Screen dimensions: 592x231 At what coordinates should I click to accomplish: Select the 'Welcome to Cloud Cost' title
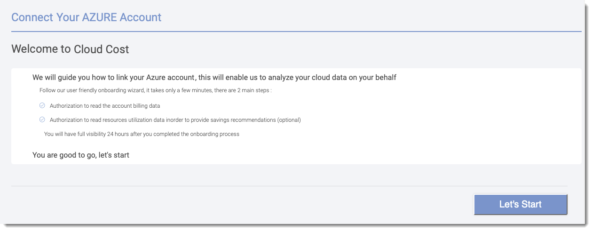[70, 49]
